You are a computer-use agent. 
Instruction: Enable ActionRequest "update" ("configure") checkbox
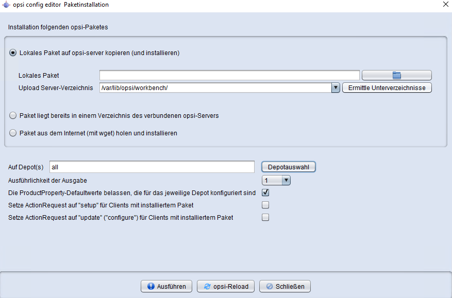pyautogui.click(x=265, y=217)
